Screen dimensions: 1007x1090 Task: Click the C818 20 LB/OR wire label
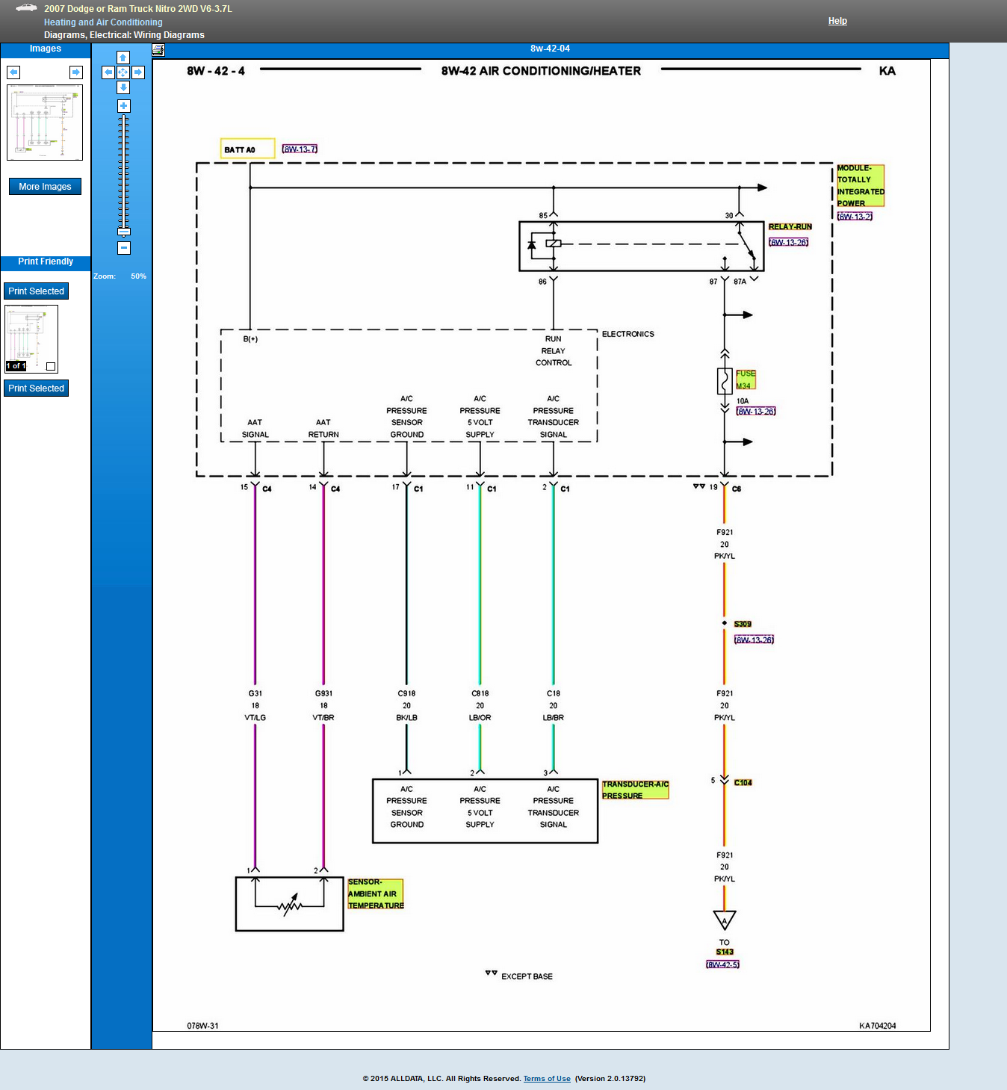click(480, 705)
